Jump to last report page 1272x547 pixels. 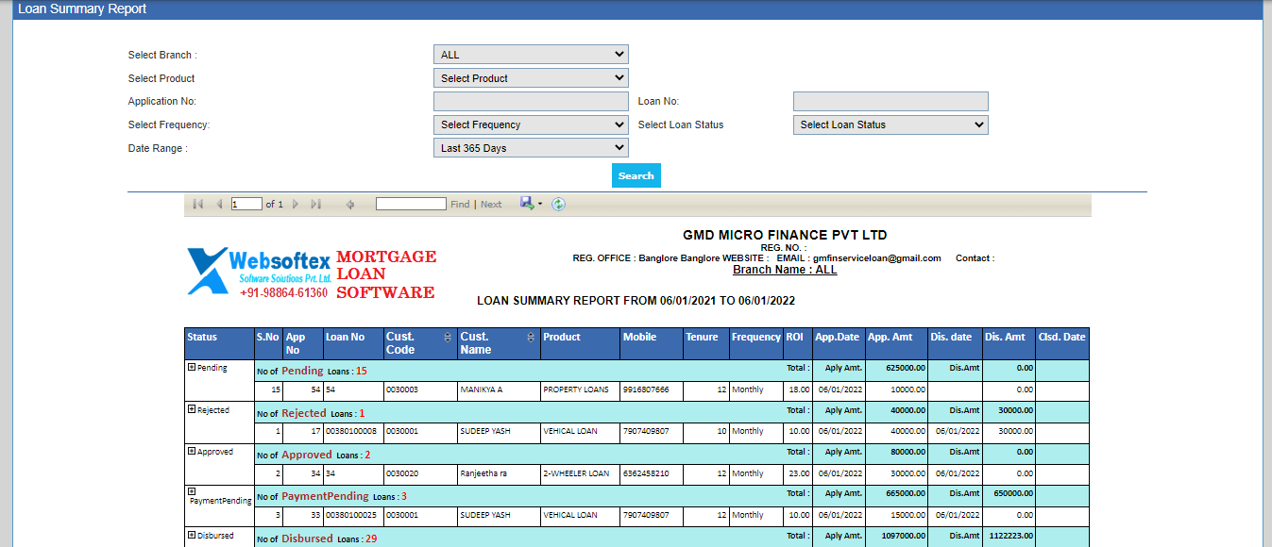[316, 204]
